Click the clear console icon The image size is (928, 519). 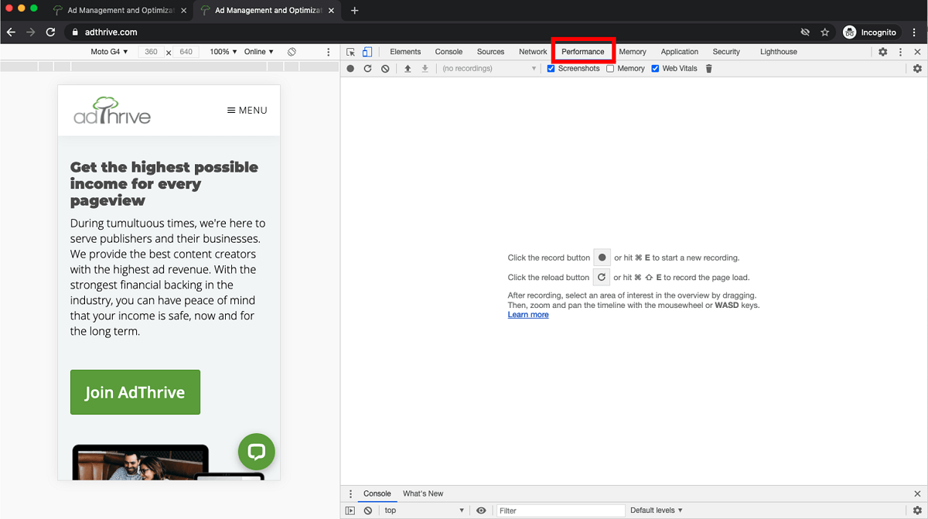pyautogui.click(x=368, y=510)
